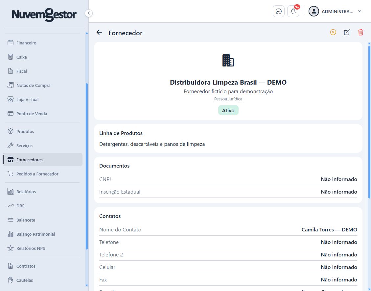This screenshot has height=291, width=371.
Task: Click the Inscrição Estadual Não informado value
Action: (x=339, y=192)
